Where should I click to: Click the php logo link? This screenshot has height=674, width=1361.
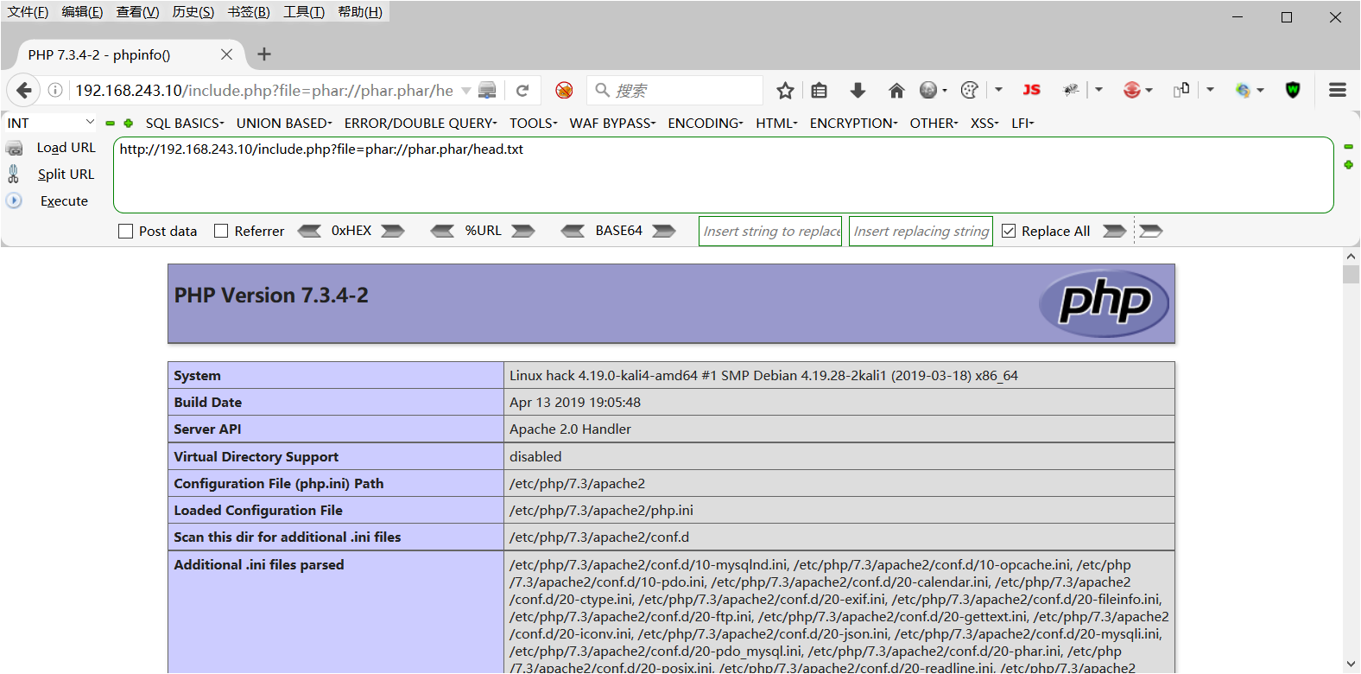[1105, 303]
